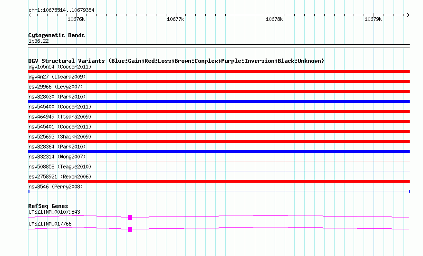The height and width of the screenshot is (256, 423).
Task: Select the esv2758921 (Redon2006) red bar
Action: click(x=219, y=181)
